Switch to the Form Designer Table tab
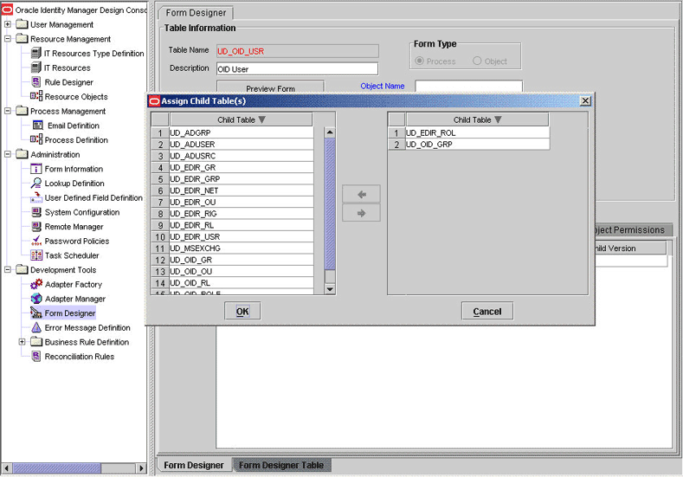This screenshot has width=683, height=477. (281, 465)
